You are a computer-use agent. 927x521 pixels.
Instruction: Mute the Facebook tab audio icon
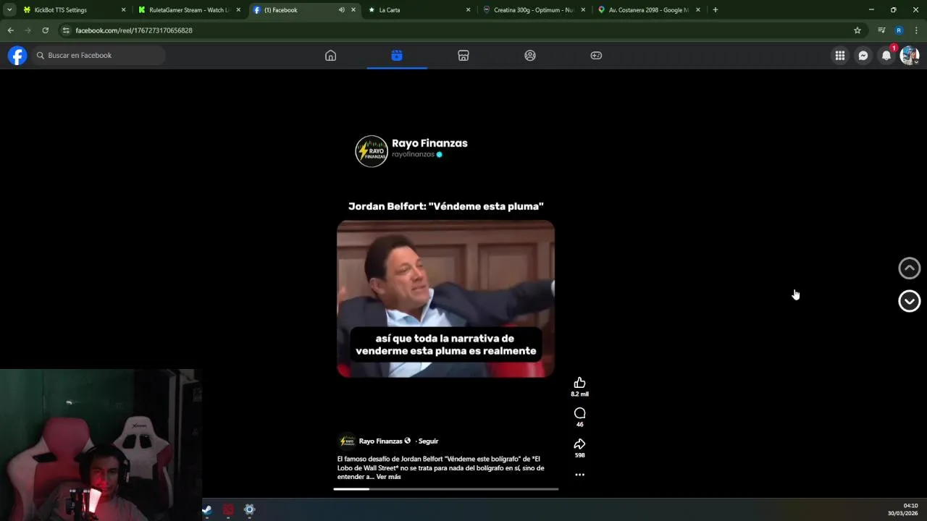[341, 10]
